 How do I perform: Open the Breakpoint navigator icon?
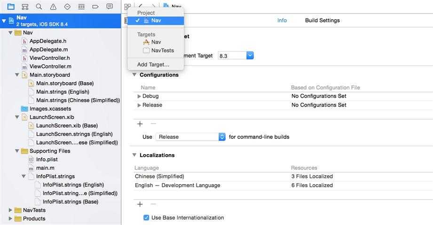click(95, 7)
